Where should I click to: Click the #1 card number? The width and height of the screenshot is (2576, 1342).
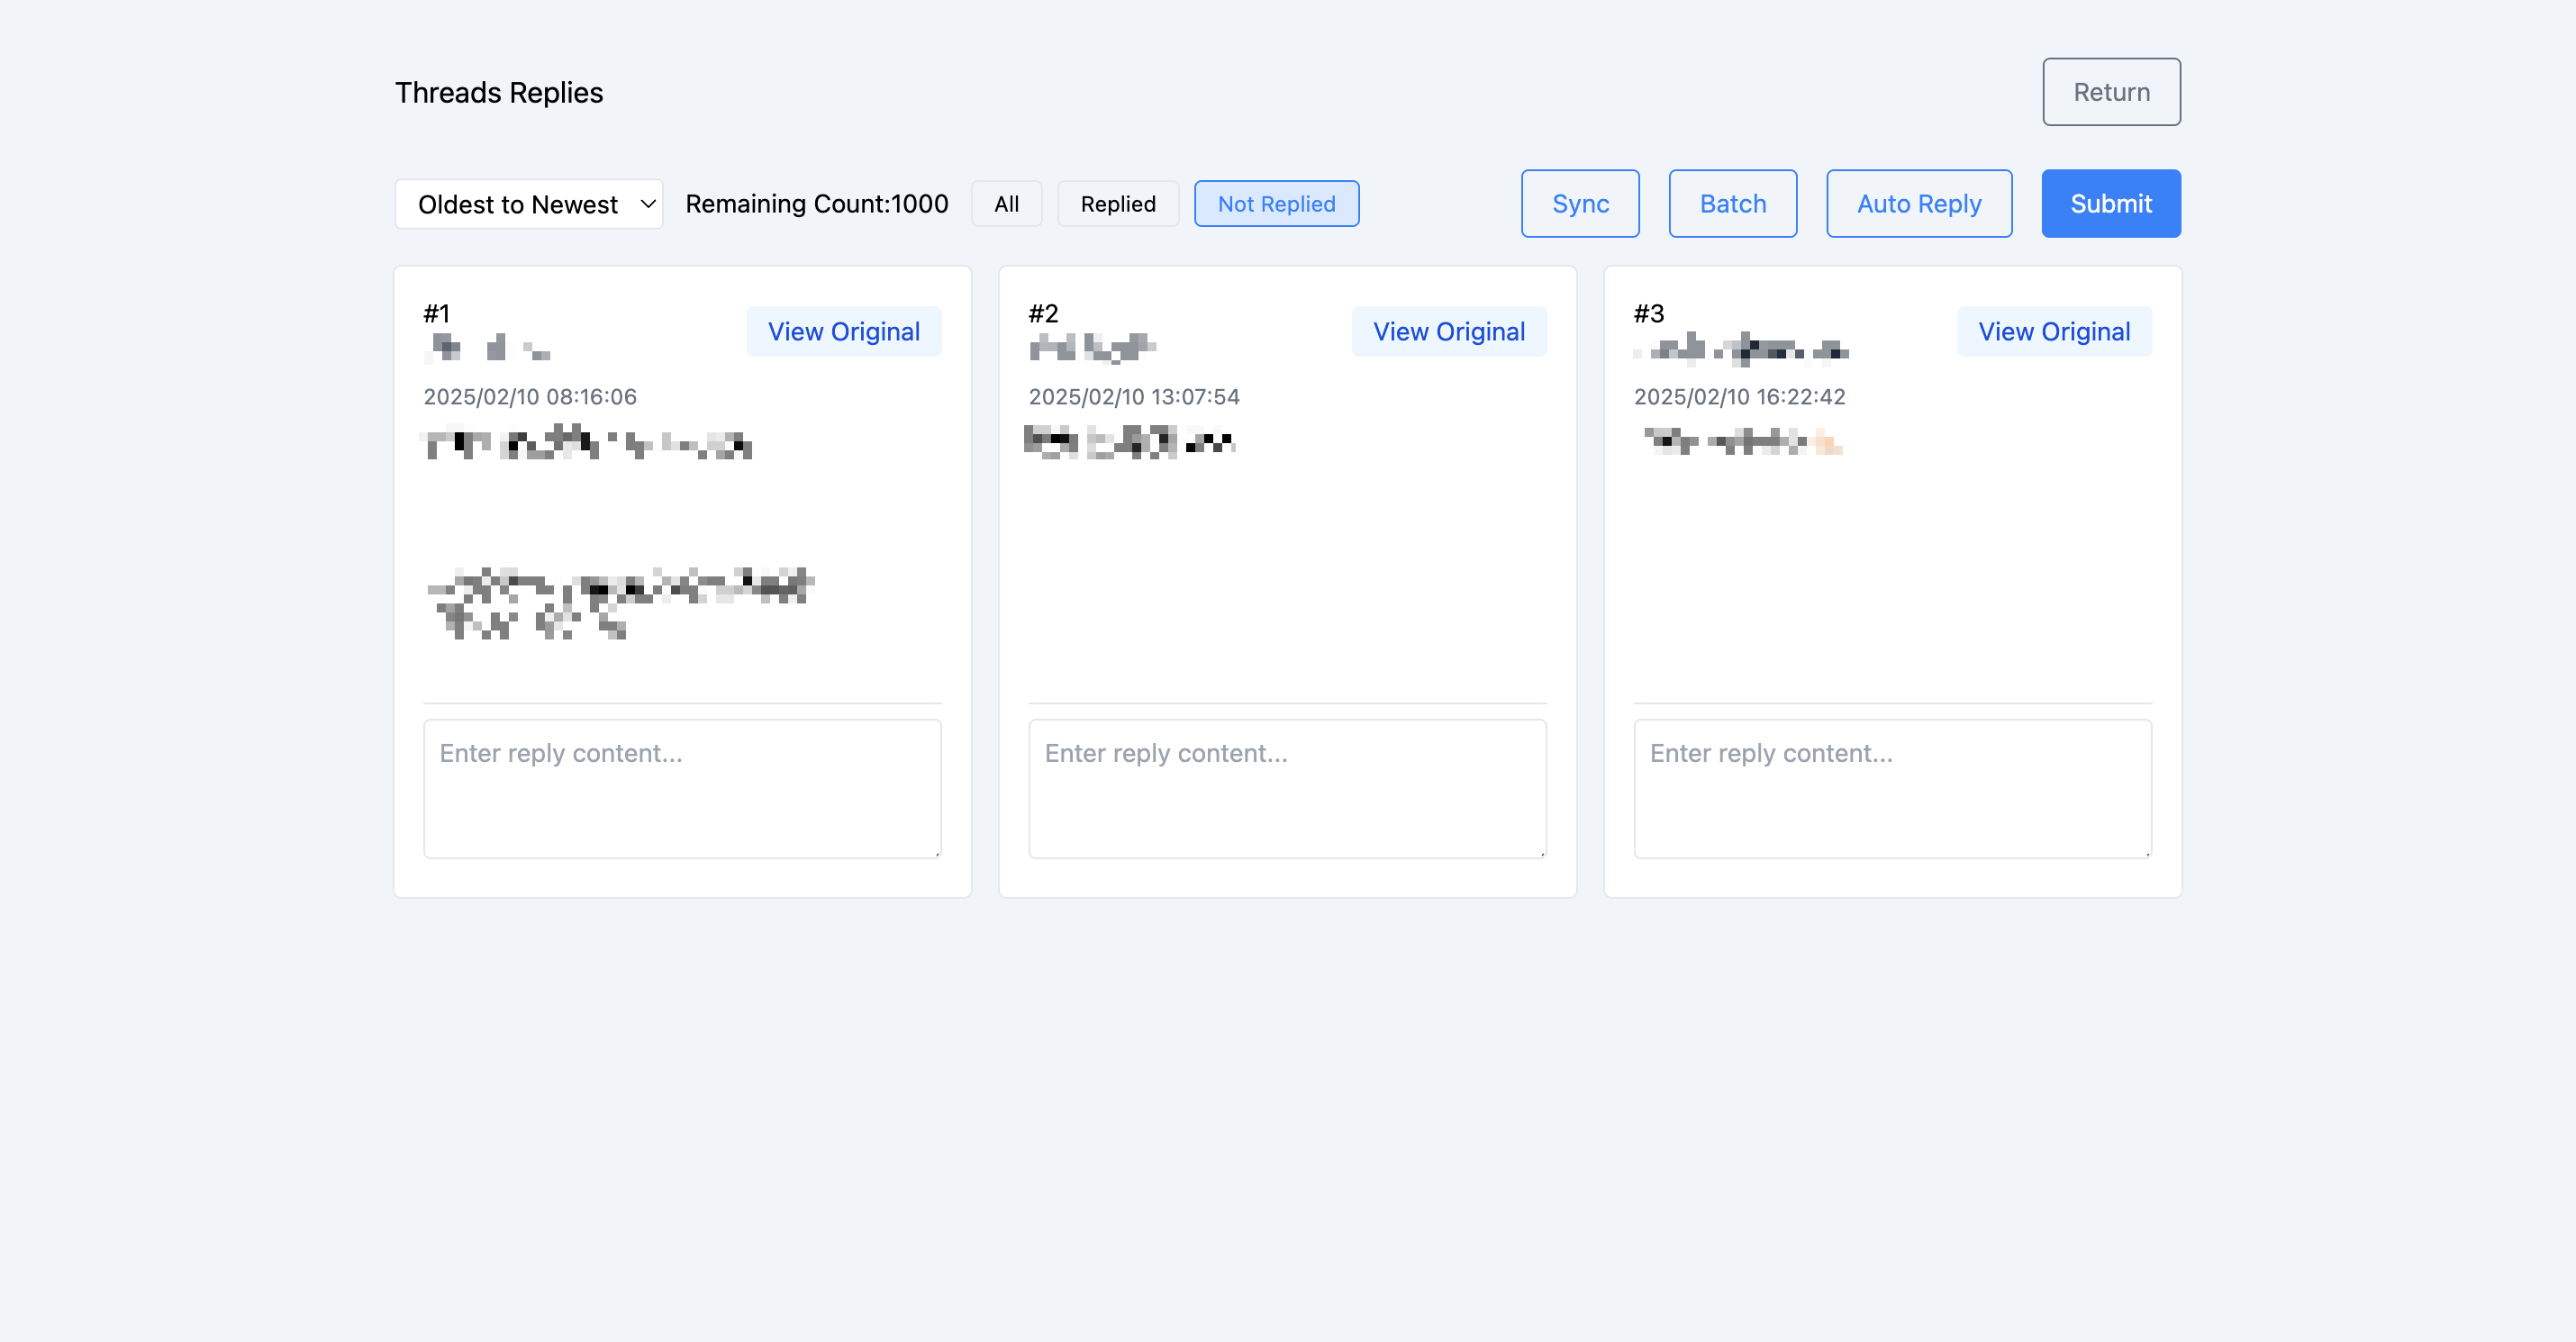(437, 314)
